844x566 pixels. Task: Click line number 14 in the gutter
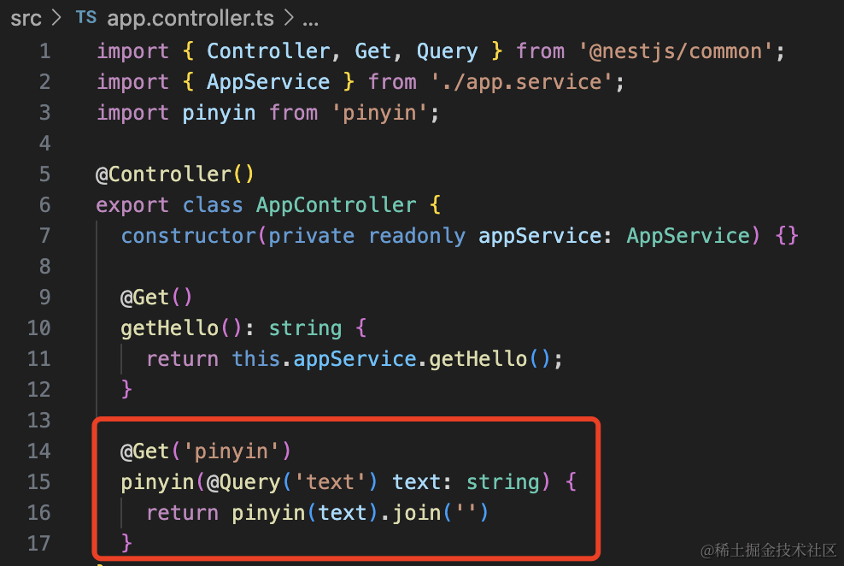click(39, 451)
